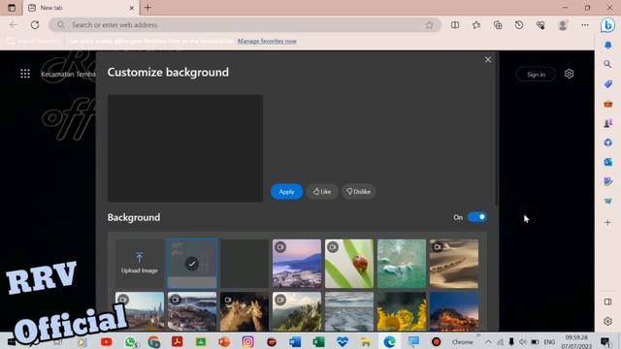Open WhatsApp from the taskbar
Viewport: 621px width, 349px height.
[130, 341]
